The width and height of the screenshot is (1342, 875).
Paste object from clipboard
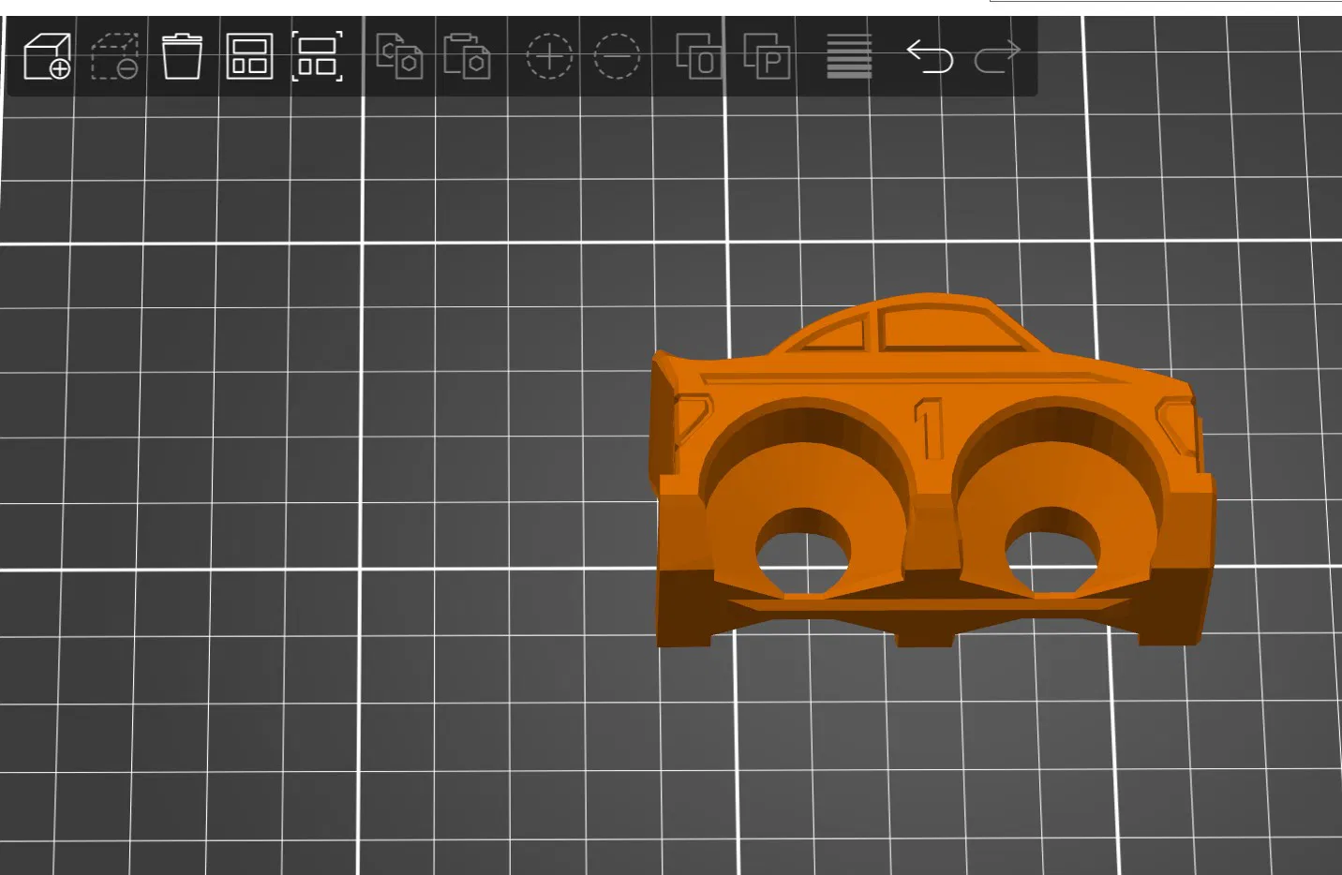click(467, 56)
